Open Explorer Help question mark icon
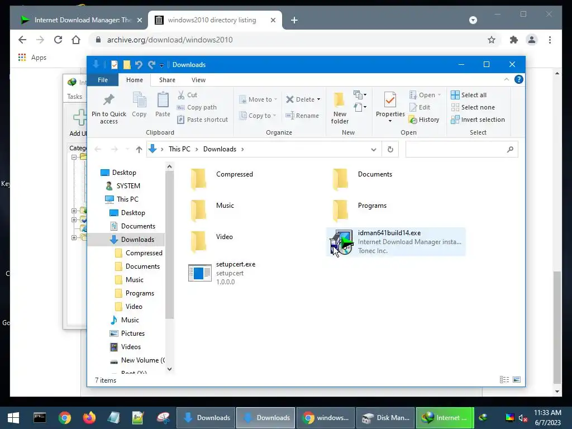572x429 pixels. [x=519, y=79]
